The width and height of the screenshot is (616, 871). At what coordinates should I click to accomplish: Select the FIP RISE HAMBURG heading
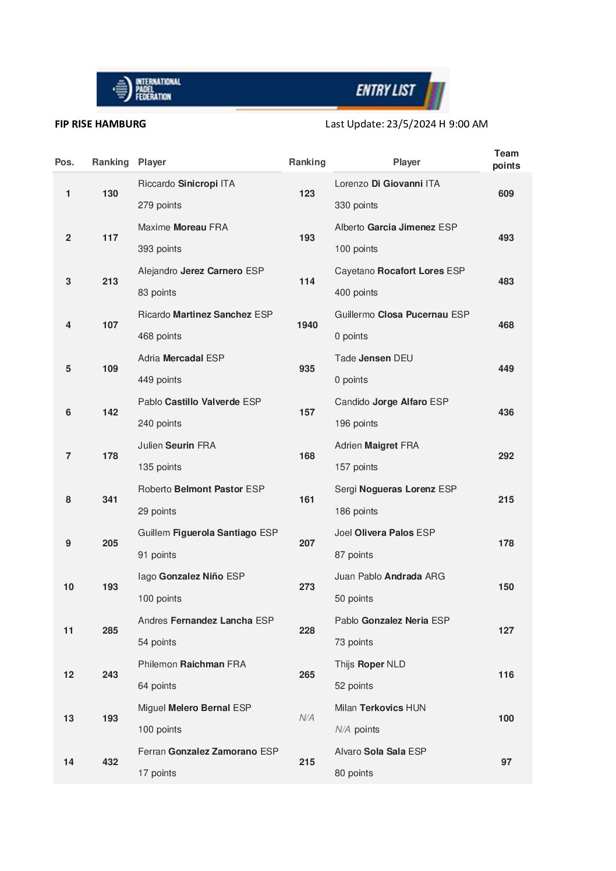(x=100, y=124)
